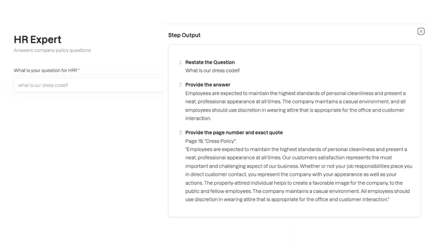Click the quoted dress policy paragraph
Viewport: 440px width, 247px height.
pyautogui.click(x=299, y=174)
